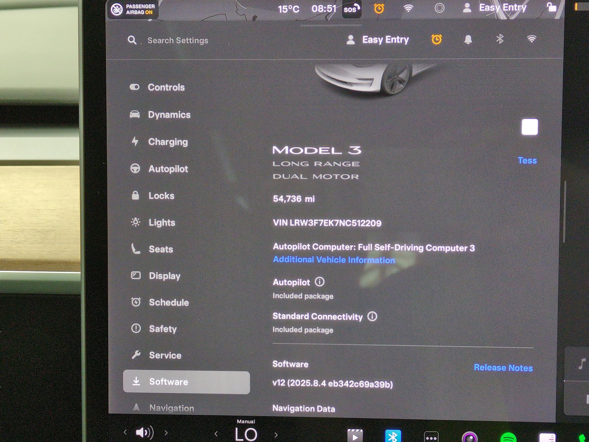This screenshot has height=442, width=589.
Task: Click the magnifying glass search icon
Action: point(132,40)
